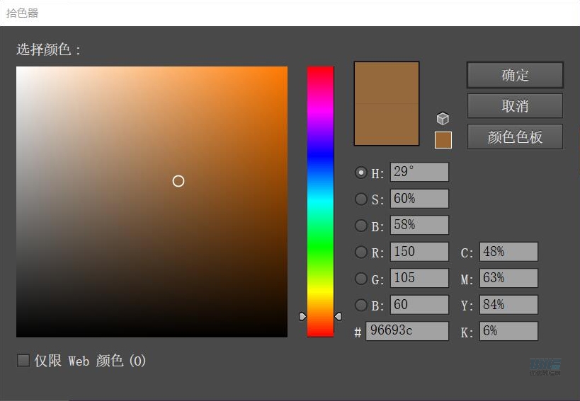This screenshot has height=401, width=580.
Task: Click the H hue value field
Action: 419,173
